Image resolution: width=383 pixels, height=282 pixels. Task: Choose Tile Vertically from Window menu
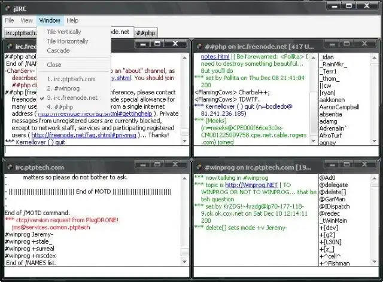tap(64, 32)
